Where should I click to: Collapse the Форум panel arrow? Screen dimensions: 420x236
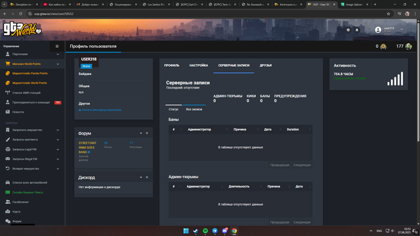pos(141,133)
